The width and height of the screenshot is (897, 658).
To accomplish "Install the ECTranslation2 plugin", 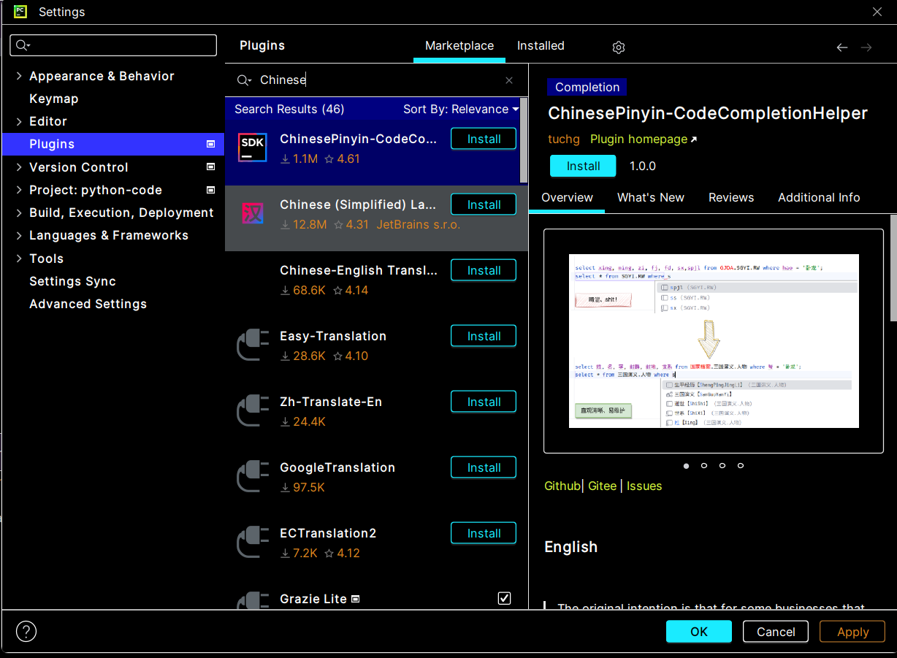I will (x=484, y=533).
